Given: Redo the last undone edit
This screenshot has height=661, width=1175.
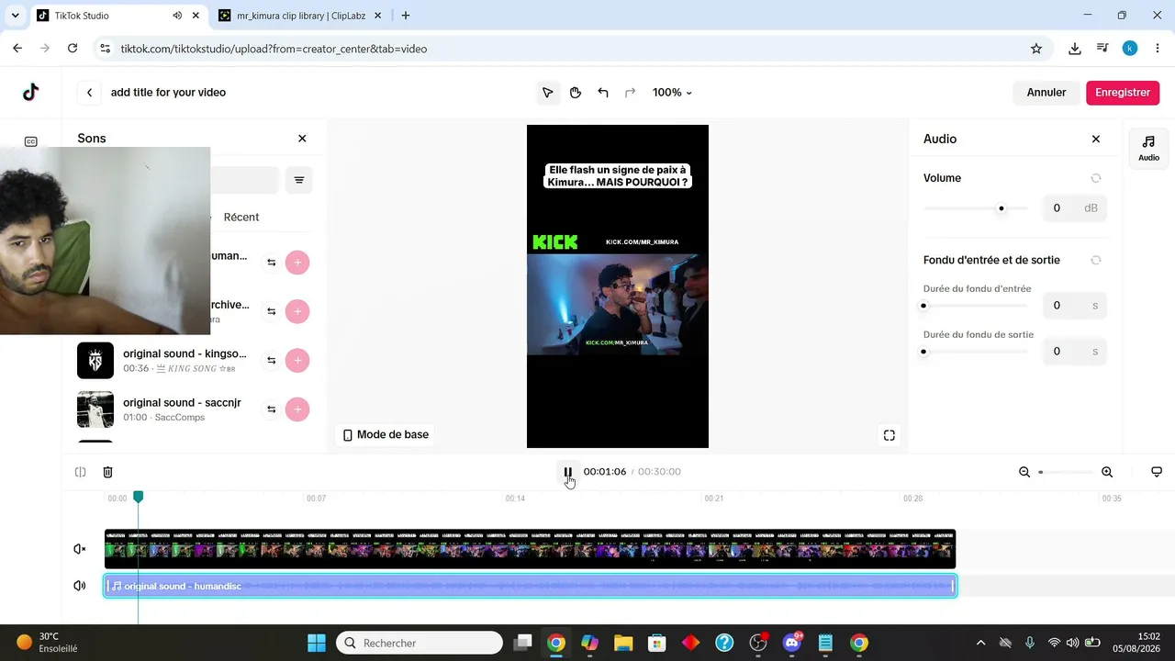Looking at the screenshot, I should tap(631, 93).
